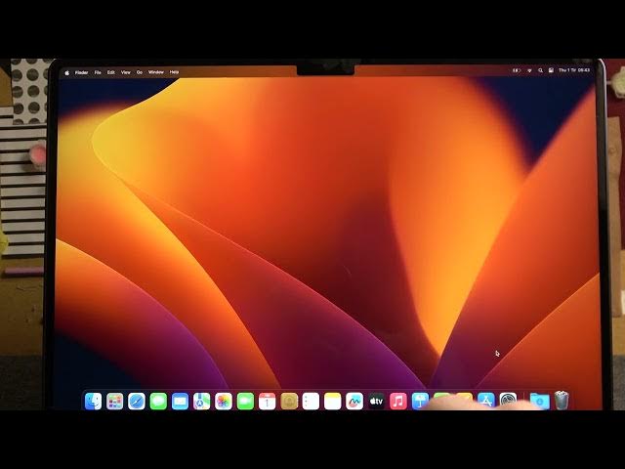Open the Notes app in the Dock

click(332, 402)
